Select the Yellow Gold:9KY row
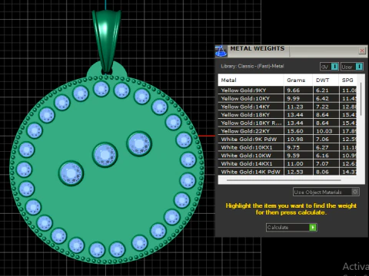369x276 pixels. click(x=288, y=90)
